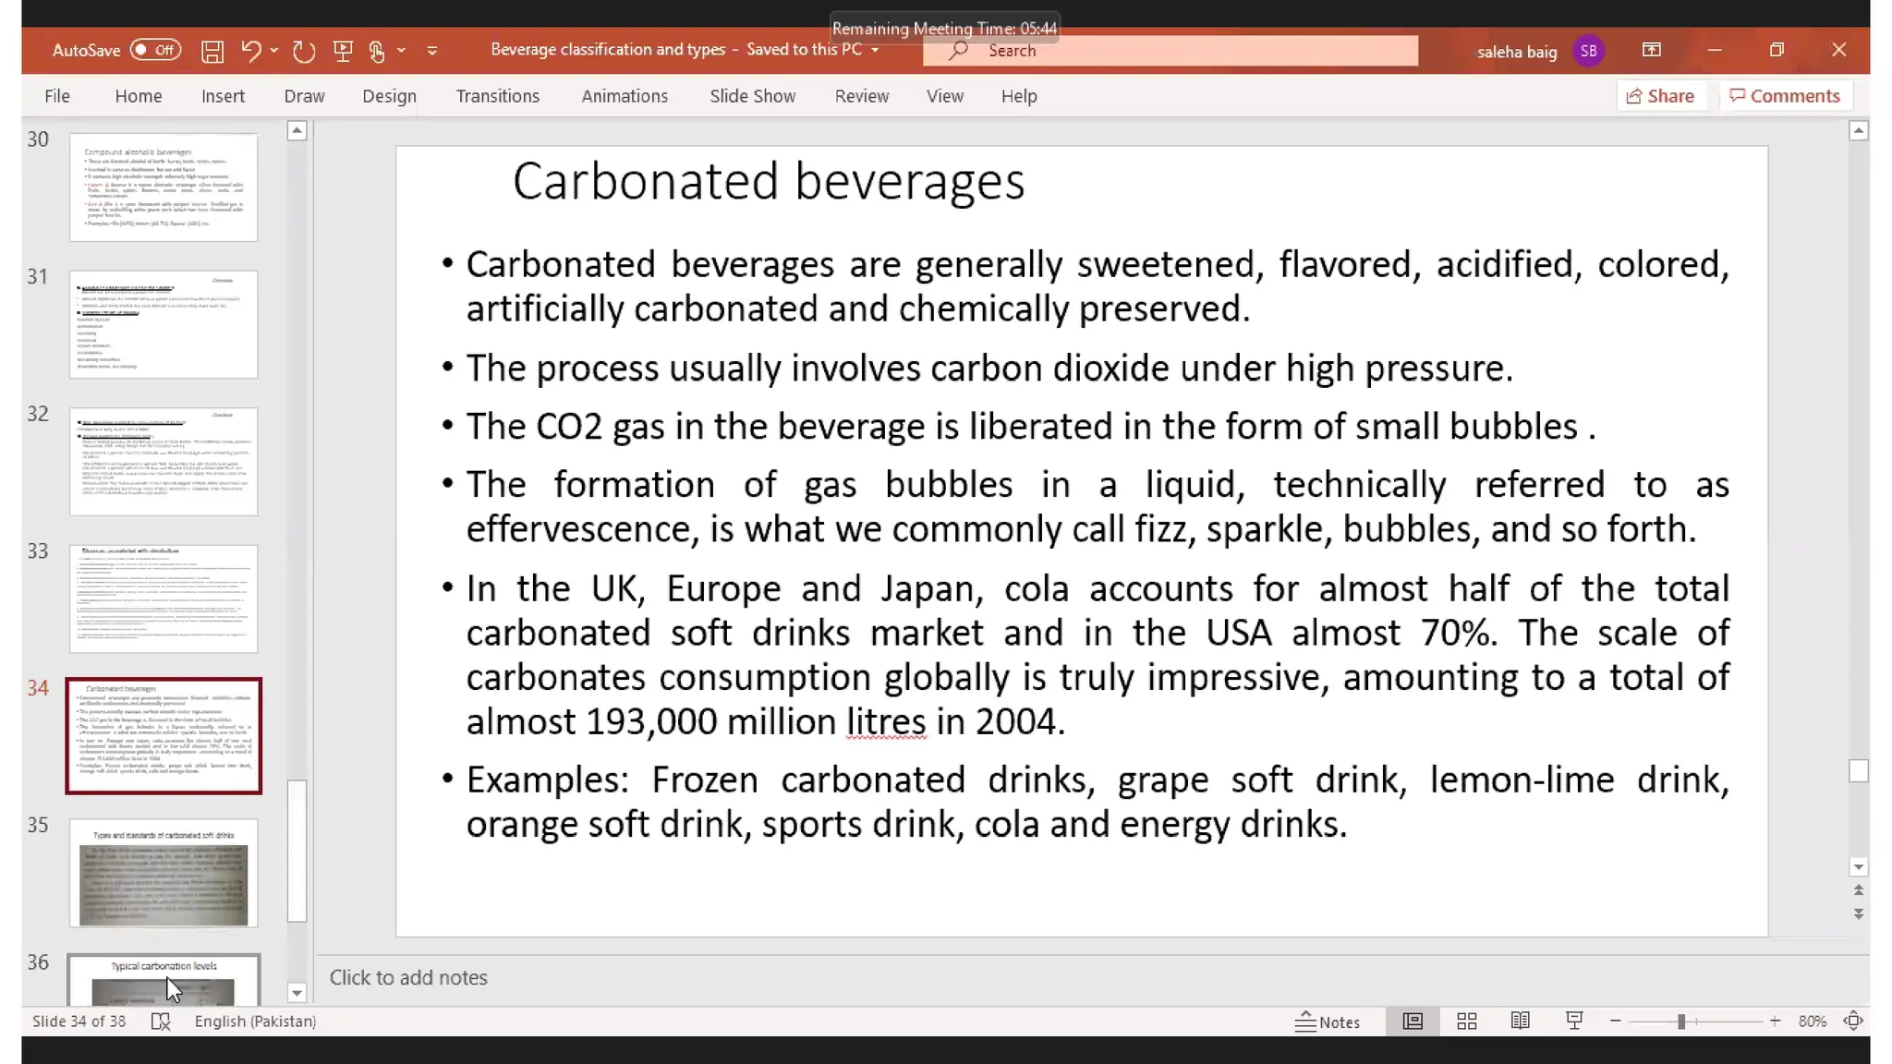Click the Undo arrow icon
The width and height of the screenshot is (1892, 1064).
pos(250,51)
